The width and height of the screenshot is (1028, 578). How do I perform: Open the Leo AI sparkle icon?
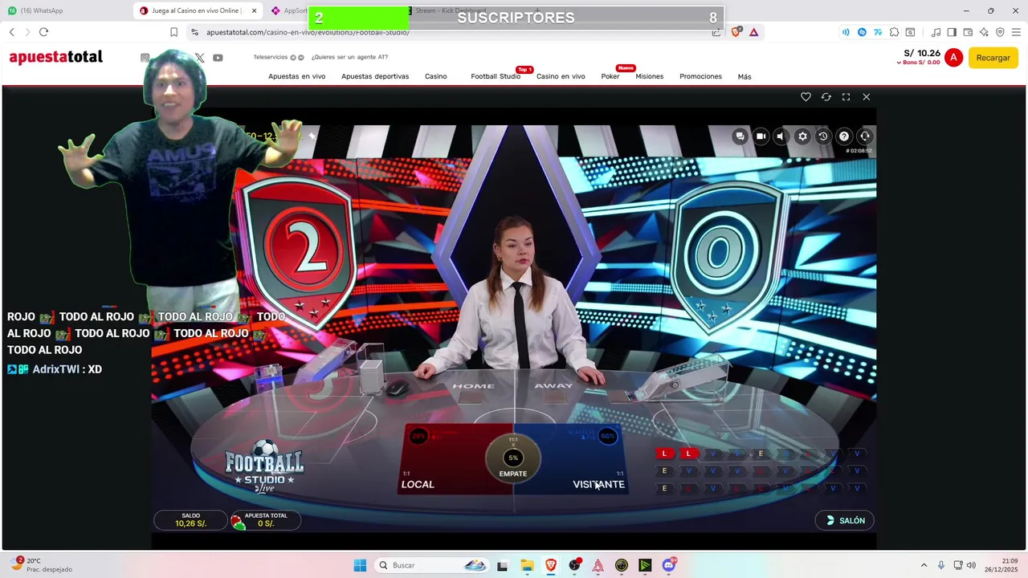click(984, 32)
